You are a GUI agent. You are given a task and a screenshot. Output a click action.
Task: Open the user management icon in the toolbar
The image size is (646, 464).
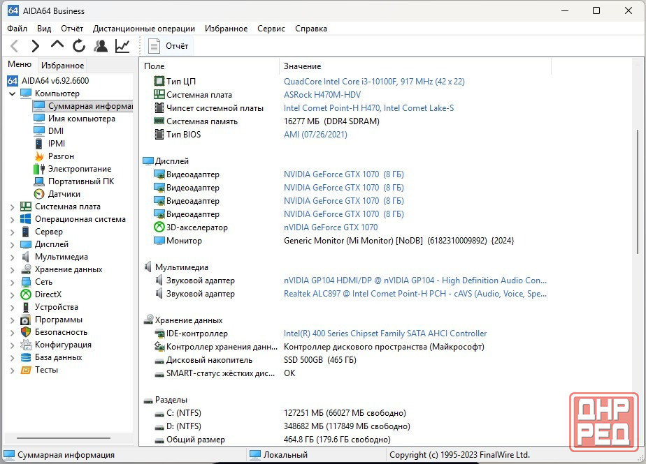coord(101,45)
